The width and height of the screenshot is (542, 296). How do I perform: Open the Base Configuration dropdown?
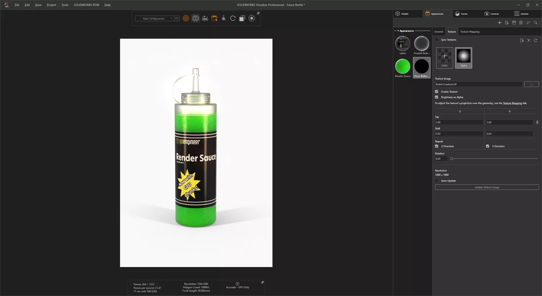[154, 18]
